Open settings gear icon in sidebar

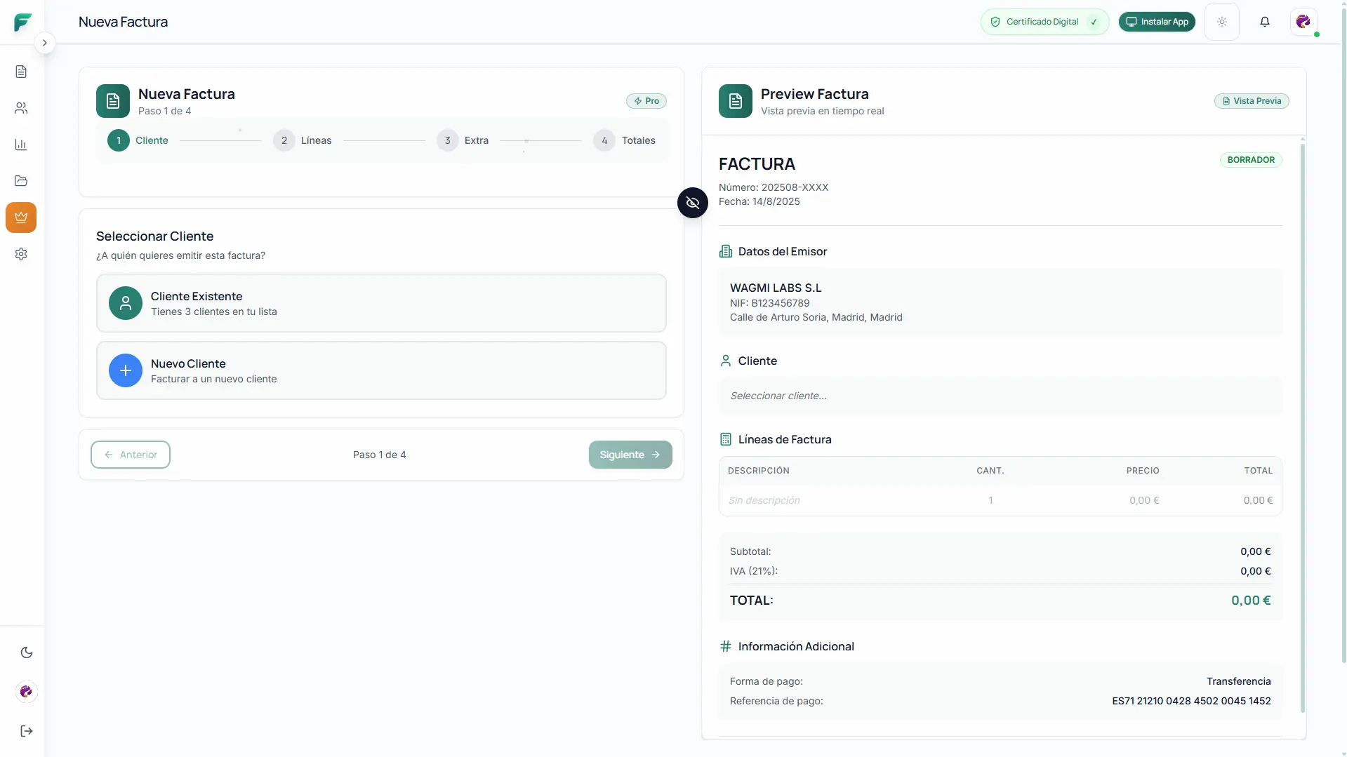point(21,254)
